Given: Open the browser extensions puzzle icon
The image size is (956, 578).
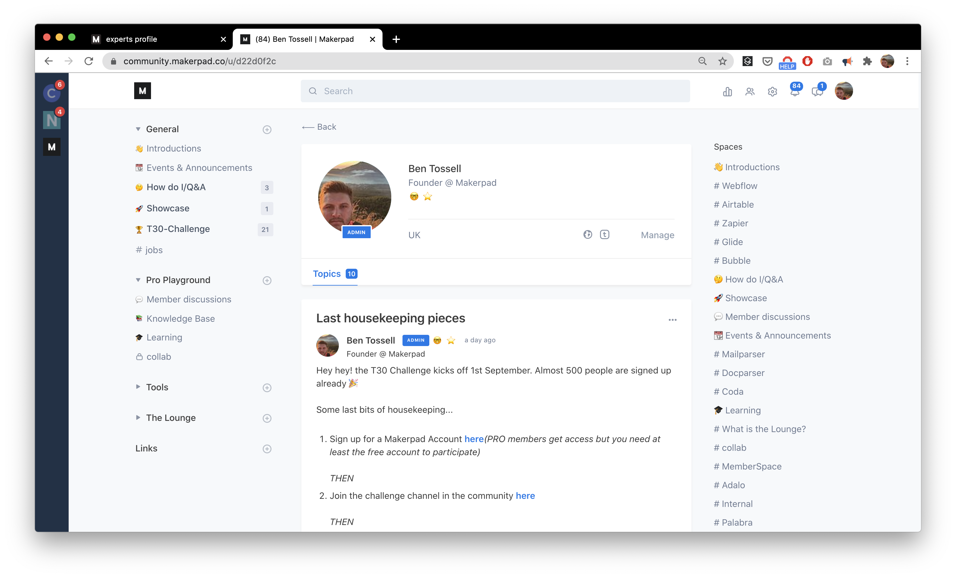Looking at the screenshot, I should tap(867, 61).
